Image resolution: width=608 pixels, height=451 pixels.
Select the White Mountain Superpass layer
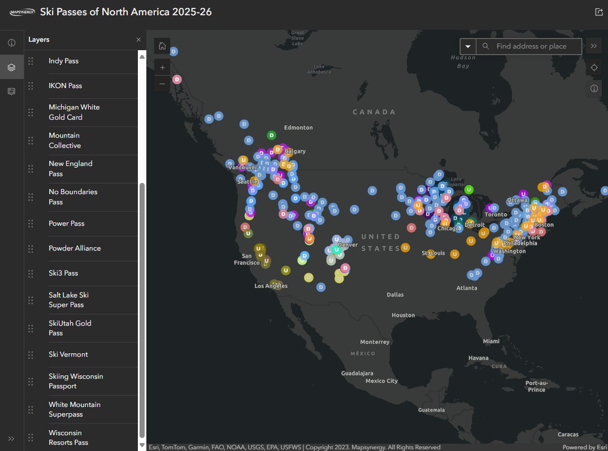(x=75, y=409)
